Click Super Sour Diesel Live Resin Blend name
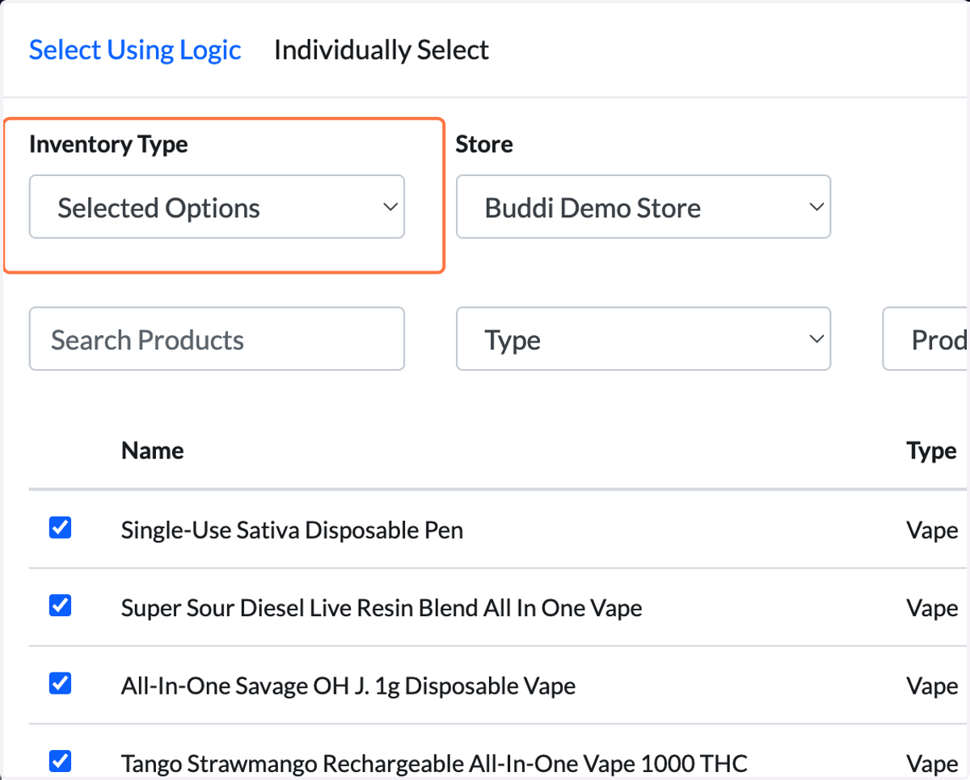This screenshot has width=970, height=780. pyautogui.click(x=382, y=608)
